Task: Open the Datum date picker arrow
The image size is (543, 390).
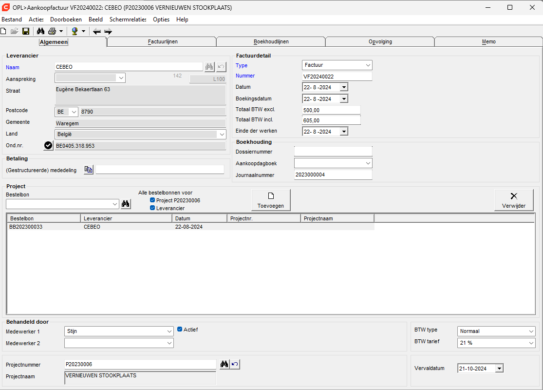Action: 344,87
